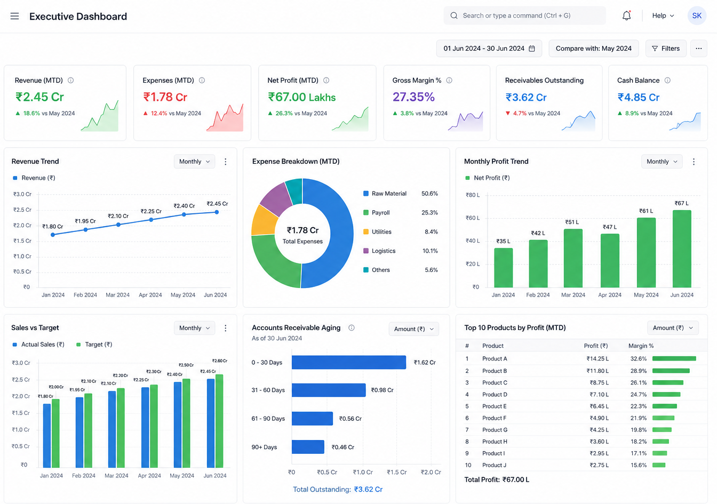The height and width of the screenshot is (504, 717).
Task: Open Revenue Trend kebab menu
Action: 226,162
